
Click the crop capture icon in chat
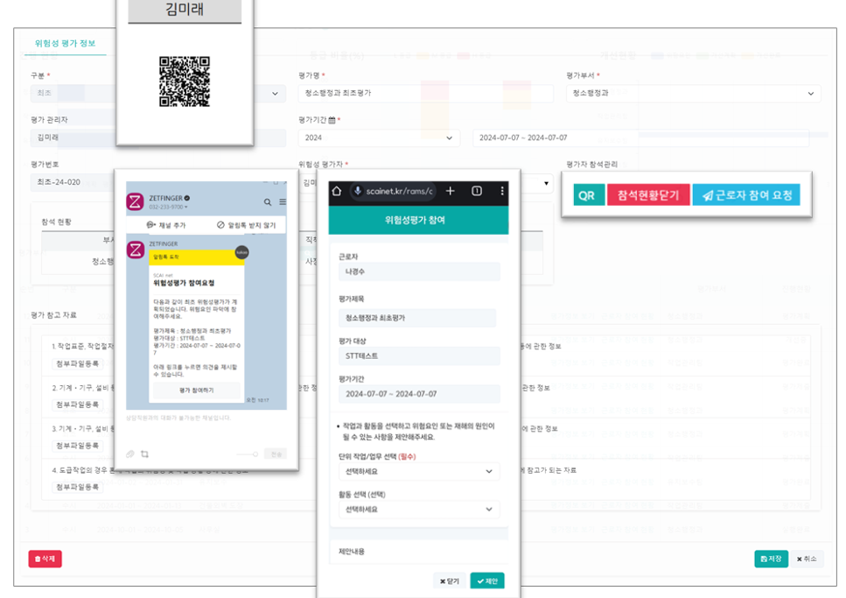(x=144, y=454)
